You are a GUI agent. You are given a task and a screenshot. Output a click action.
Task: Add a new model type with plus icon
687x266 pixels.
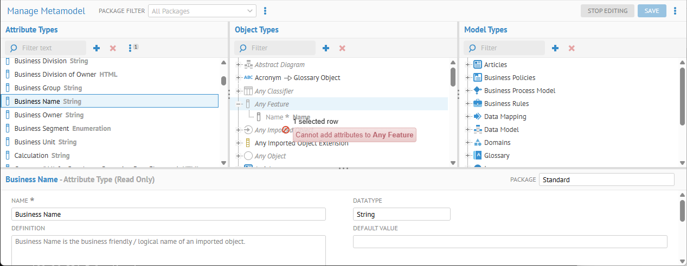coord(555,48)
